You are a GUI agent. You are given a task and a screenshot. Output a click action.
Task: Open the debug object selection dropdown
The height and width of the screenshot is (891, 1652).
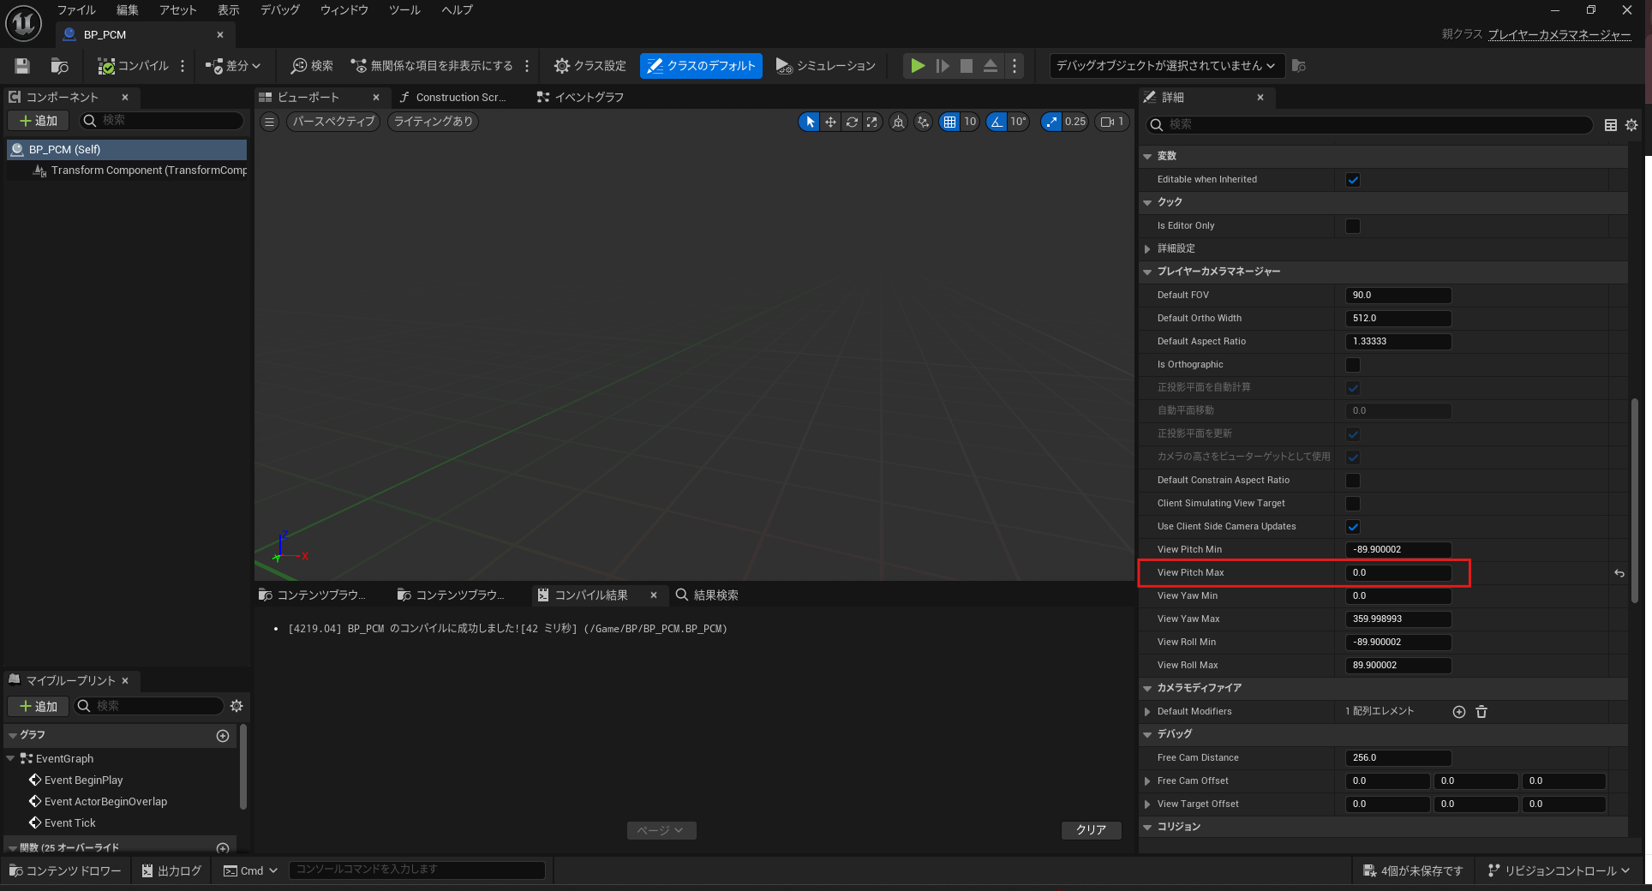pyautogui.click(x=1164, y=66)
